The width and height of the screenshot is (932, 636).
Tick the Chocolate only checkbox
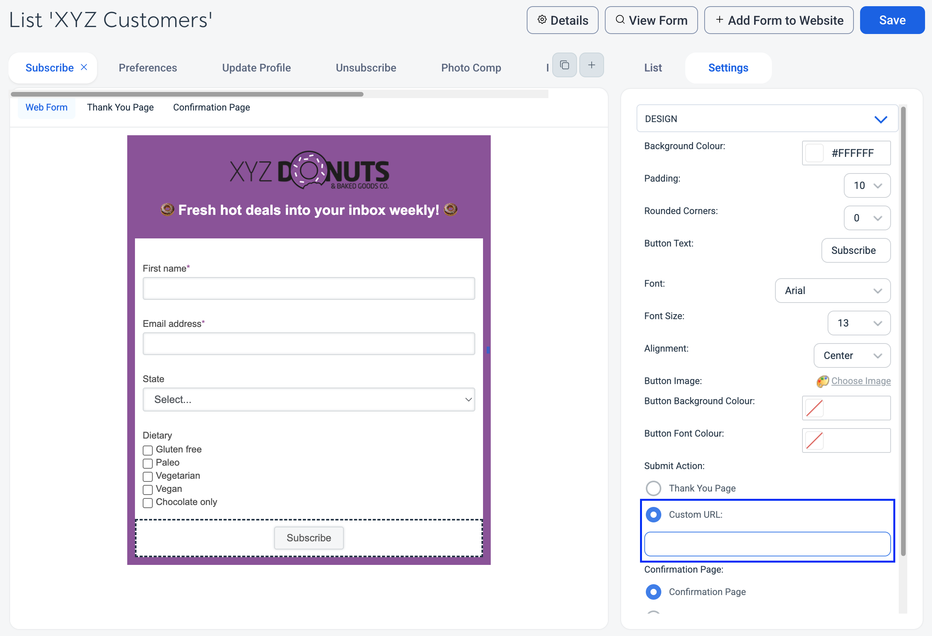tap(148, 503)
